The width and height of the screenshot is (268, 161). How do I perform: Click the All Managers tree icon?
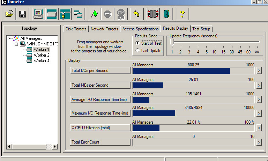point(16,38)
